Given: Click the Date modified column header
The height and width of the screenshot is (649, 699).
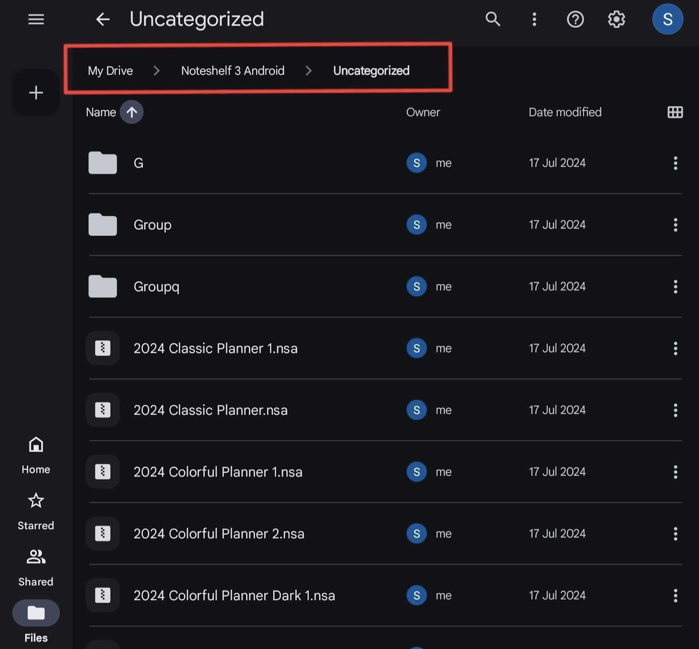Looking at the screenshot, I should click(565, 112).
